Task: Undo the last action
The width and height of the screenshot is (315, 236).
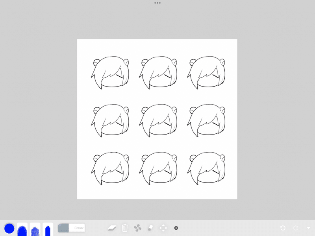Action: point(283,228)
